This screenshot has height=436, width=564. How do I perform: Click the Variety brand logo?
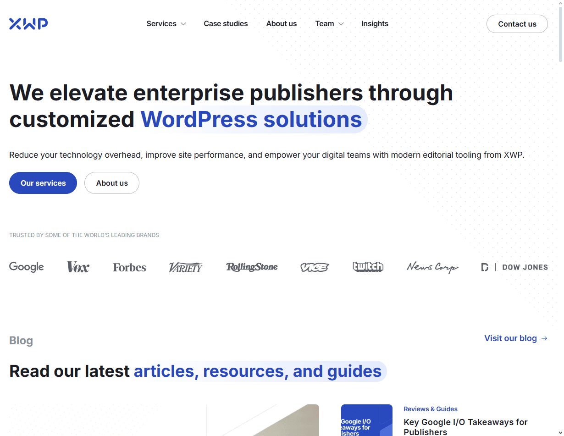(186, 267)
